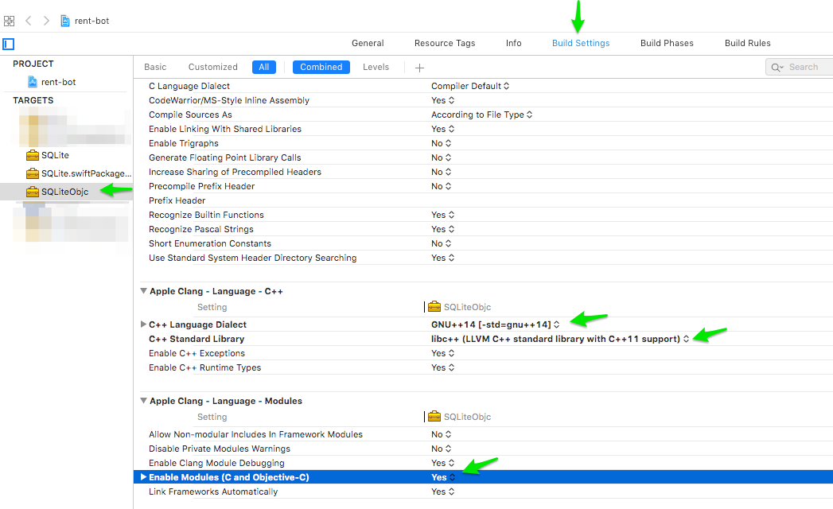Change Increase Sharing of Precompiled Headers value
Viewport: 833px width, 509px height.
coord(441,172)
